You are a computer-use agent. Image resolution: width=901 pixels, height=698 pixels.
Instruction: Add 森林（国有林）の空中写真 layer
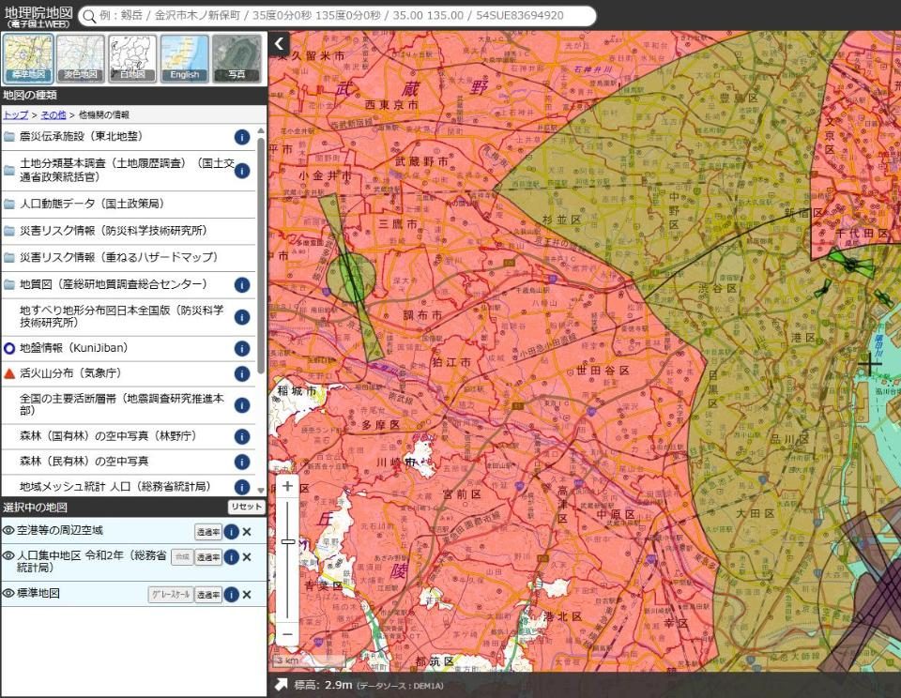coord(108,436)
